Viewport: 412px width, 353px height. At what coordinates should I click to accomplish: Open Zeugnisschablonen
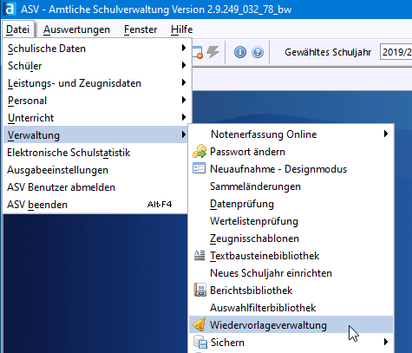pos(291,239)
